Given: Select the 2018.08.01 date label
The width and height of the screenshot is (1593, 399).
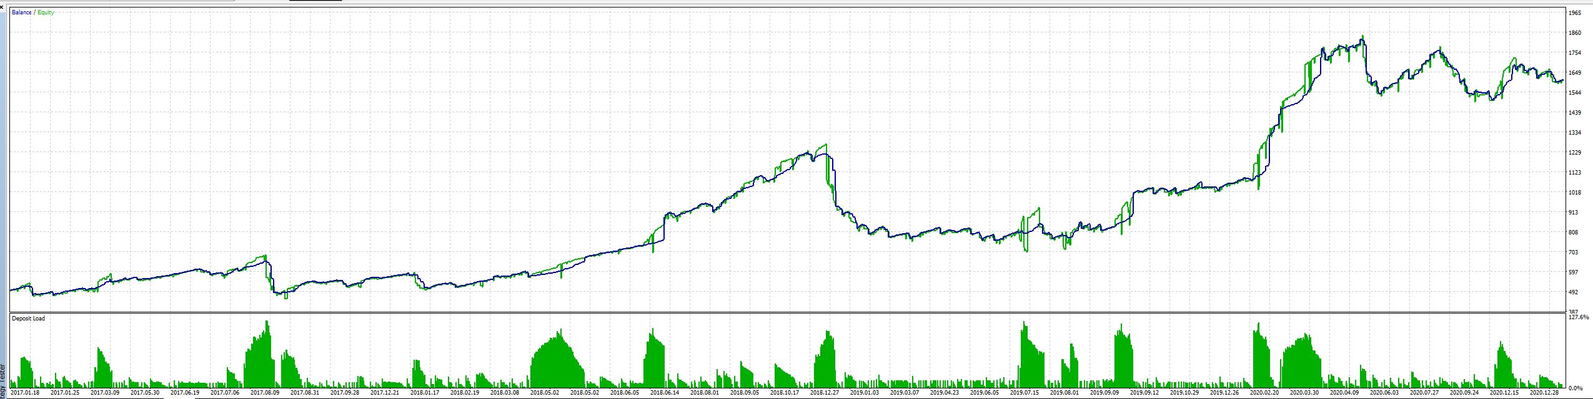Looking at the screenshot, I should 705,393.
